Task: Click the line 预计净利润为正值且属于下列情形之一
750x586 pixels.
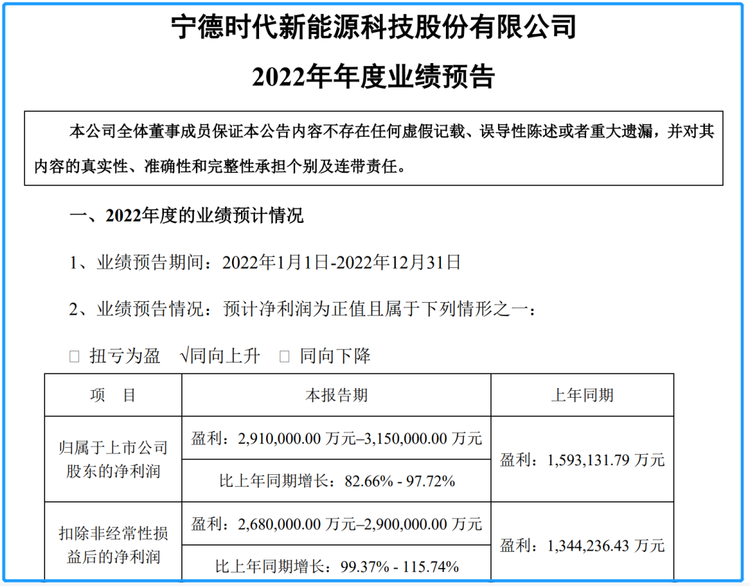Action: 302,309
